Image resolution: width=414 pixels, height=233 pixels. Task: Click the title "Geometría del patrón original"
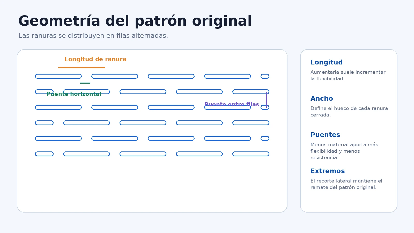pyautogui.click(x=135, y=21)
